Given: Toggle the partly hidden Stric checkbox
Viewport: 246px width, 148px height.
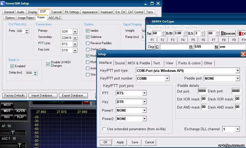Looking at the screenshot, I should (x=88, y=75).
